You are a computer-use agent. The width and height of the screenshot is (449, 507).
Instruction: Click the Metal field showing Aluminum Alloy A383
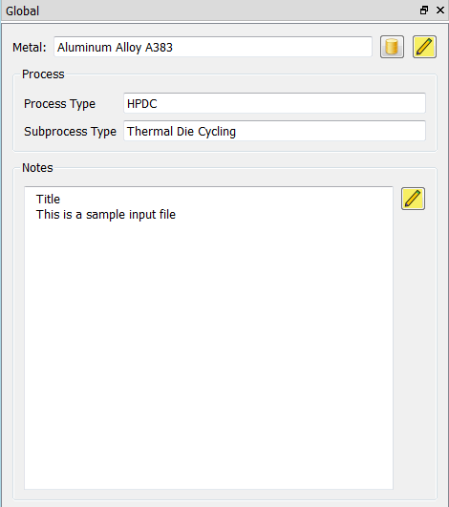click(213, 47)
